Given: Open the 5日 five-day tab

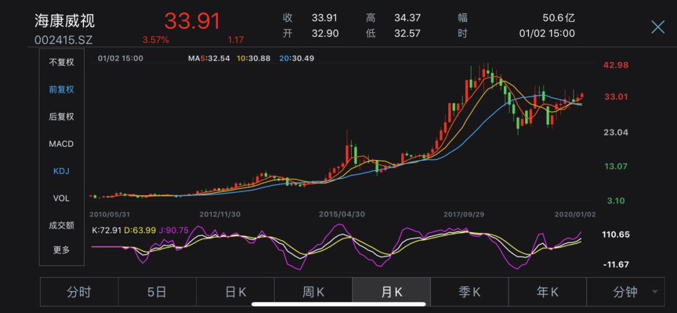Looking at the screenshot, I should tap(157, 292).
